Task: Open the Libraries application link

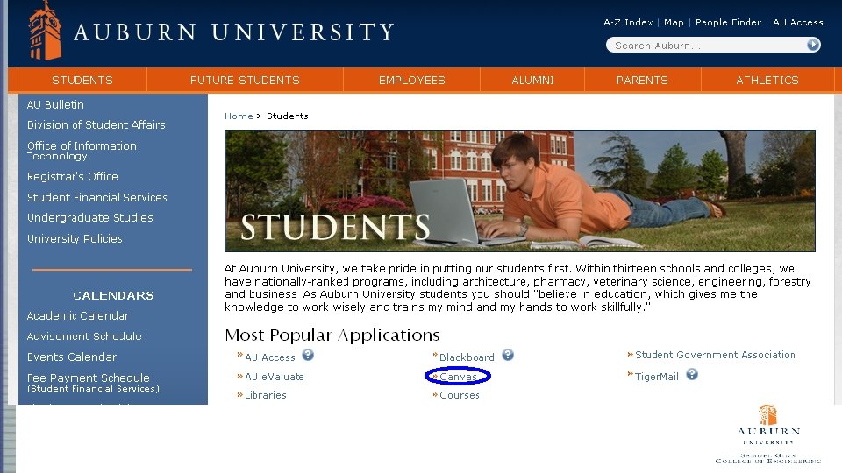Action: point(265,395)
